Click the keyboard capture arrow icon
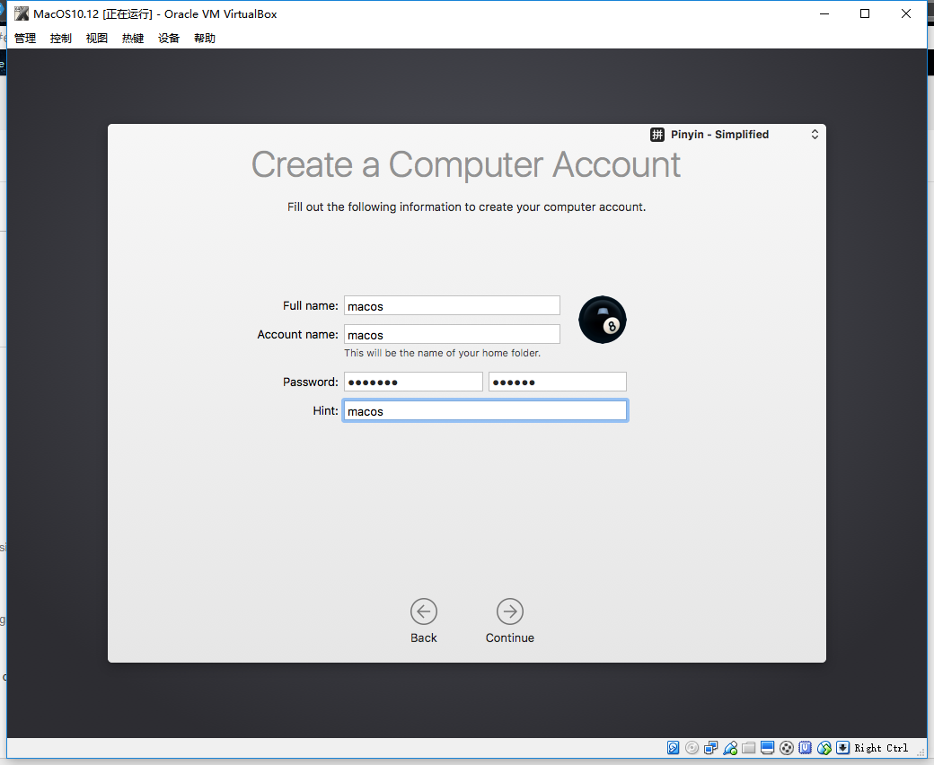This screenshot has height=765, width=934. [843, 748]
